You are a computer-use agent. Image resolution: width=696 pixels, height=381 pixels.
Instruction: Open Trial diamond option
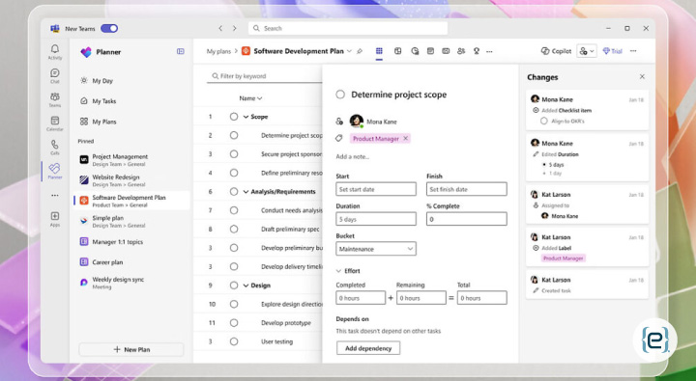(x=612, y=51)
